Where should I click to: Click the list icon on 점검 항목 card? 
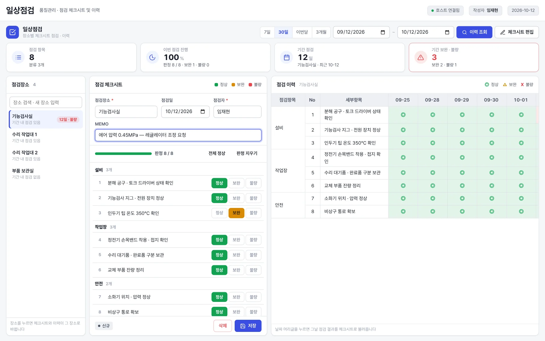pyautogui.click(x=18, y=57)
